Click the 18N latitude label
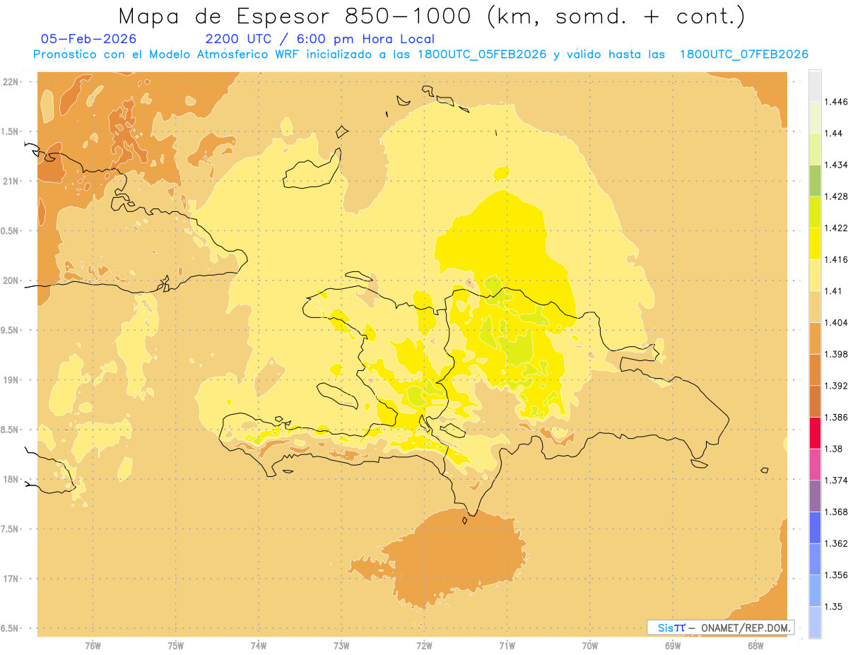The image size is (848, 655). pyautogui.click(x=11, y=479)
